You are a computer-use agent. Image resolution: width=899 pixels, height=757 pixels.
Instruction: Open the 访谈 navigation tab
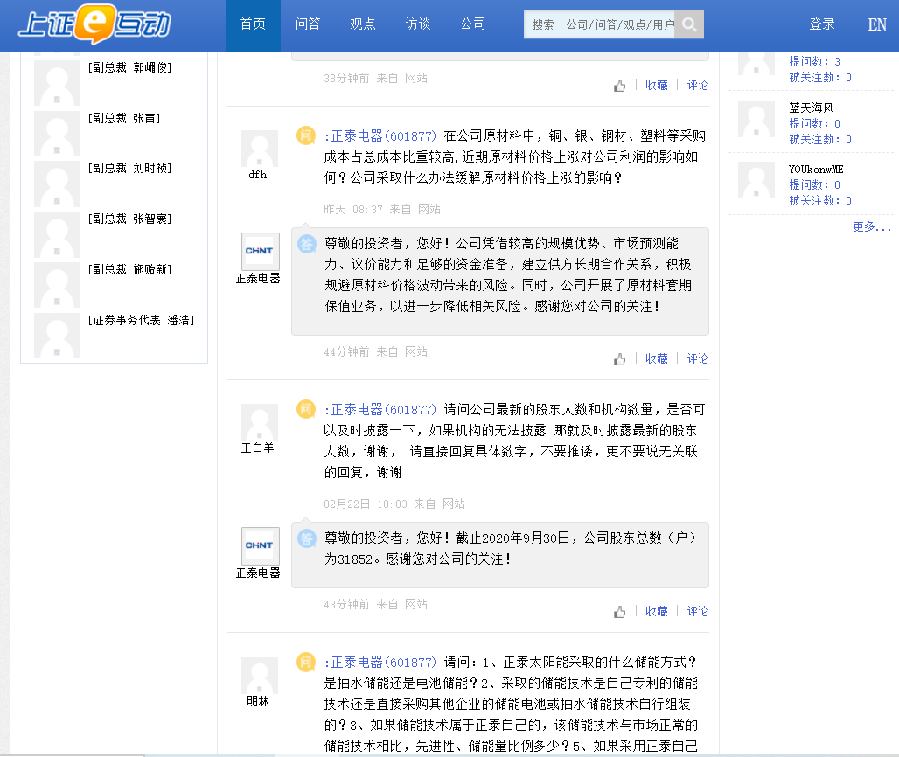[x=418, y=24]
